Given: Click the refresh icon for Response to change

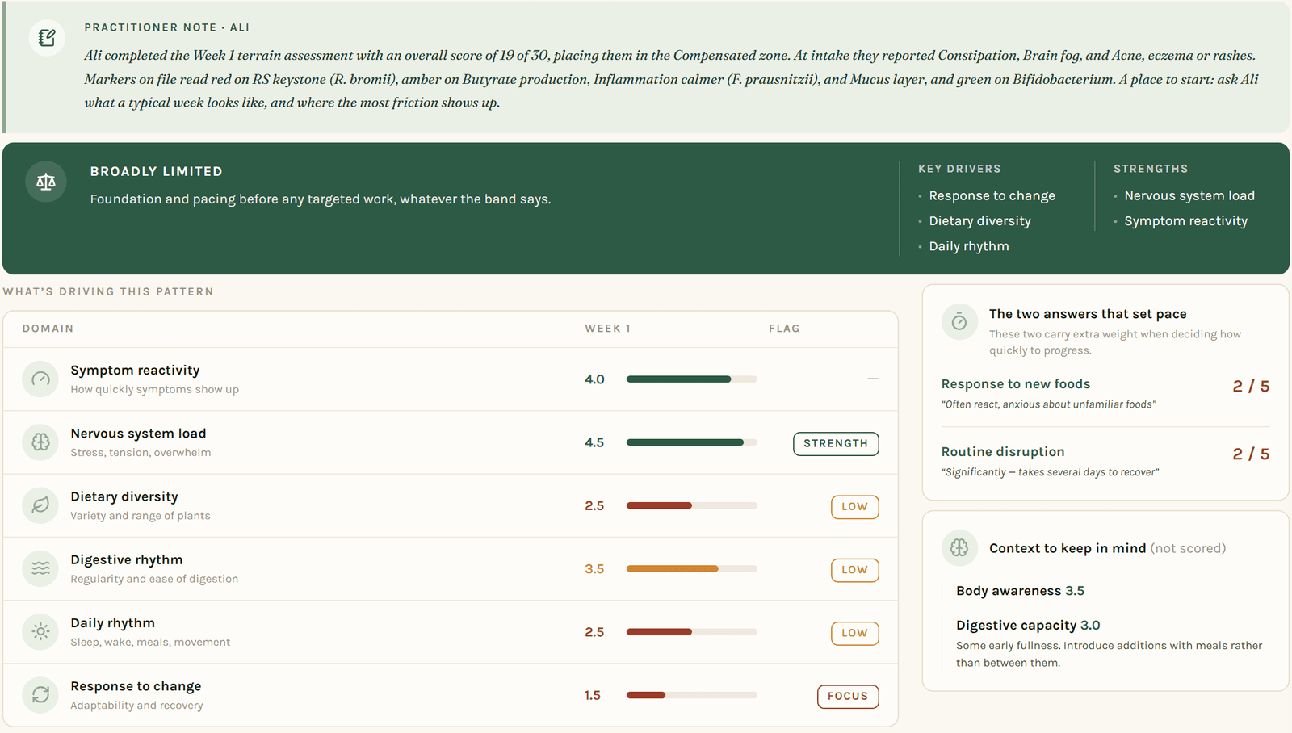Looking at the screenshot, I should 40,695.
